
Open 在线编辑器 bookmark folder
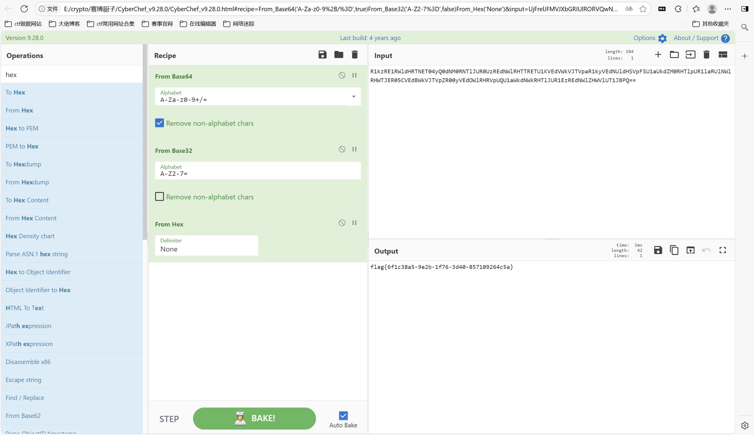[x=198, y=24]
